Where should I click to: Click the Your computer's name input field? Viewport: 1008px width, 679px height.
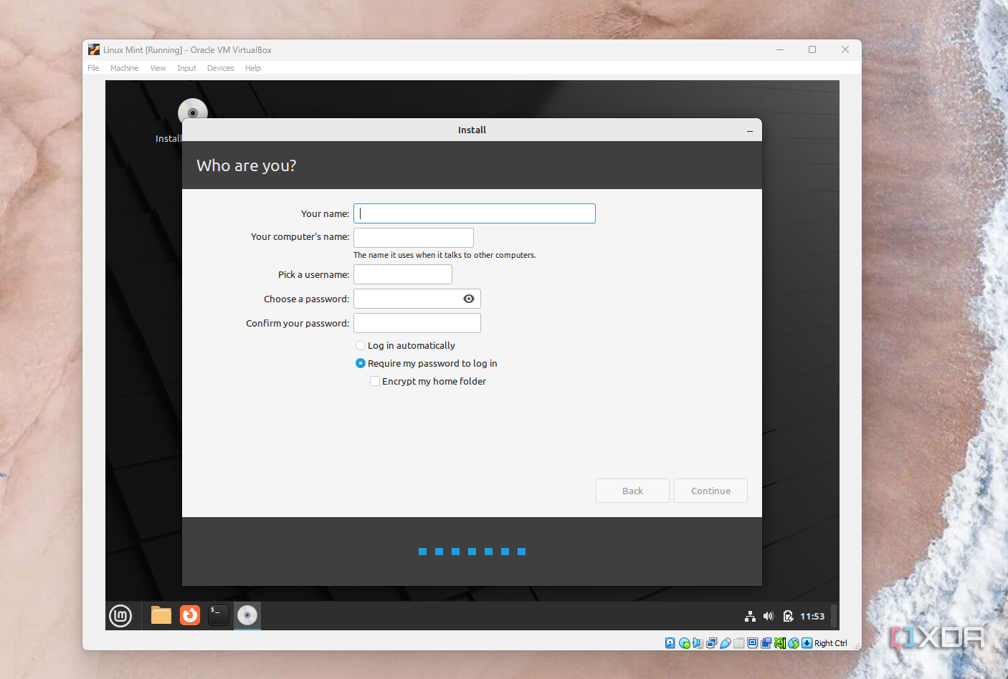point(413,237)
